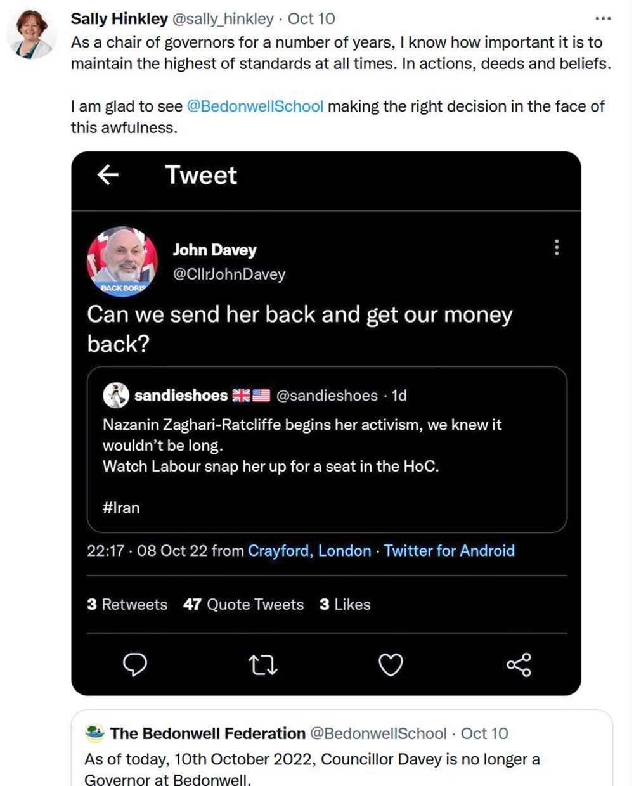Image resolution: width=634 pixels, height=786 pixels.
Task: Open the quoted sandieshoes tweet about #Iran
Action: [327, 466]
